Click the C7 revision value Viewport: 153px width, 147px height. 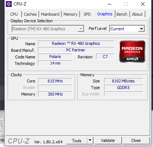105,57
